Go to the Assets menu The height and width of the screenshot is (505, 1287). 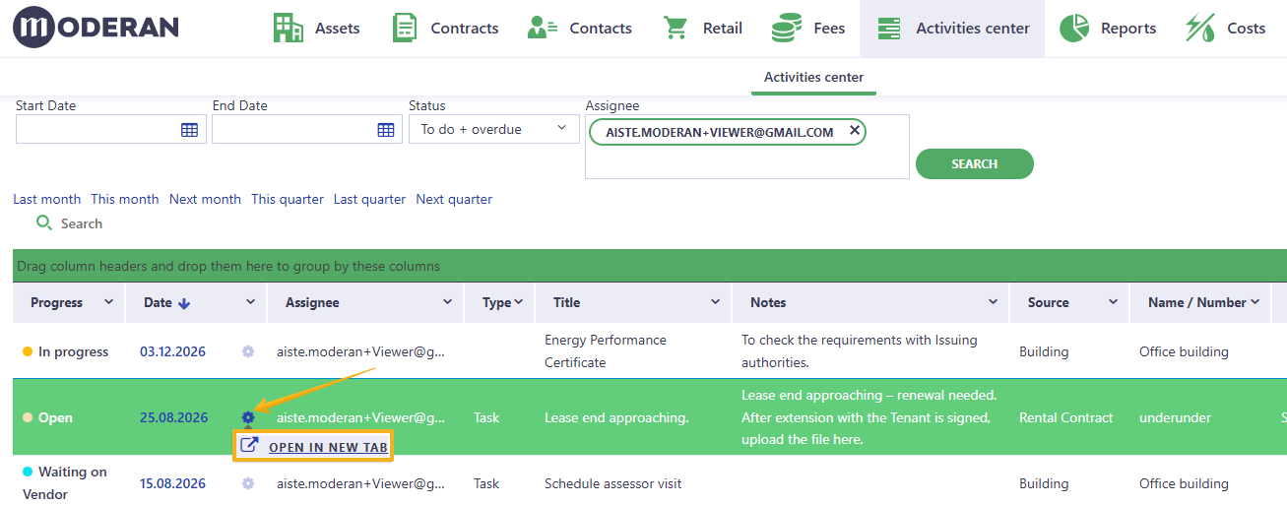pos(316,29)
